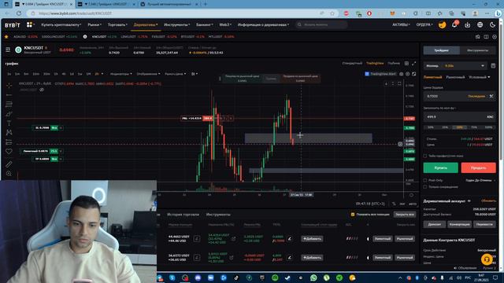Open the Индикаторы dropdown
Viewport: 504px width, 283px height.
point(120,74)
